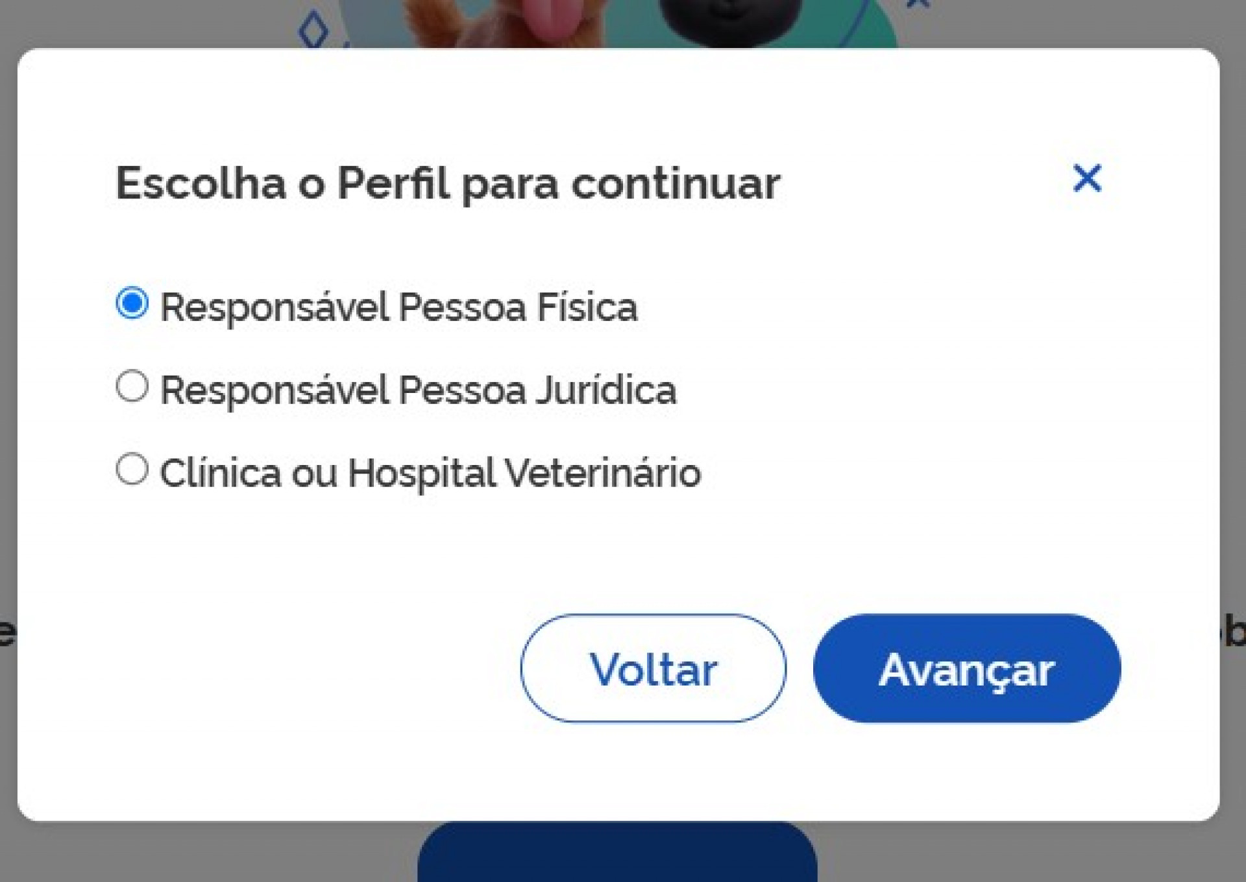Screen dimensions: 1246x882
Task: Confirm selection by pressing Avançar
Action: click(966, 669)
